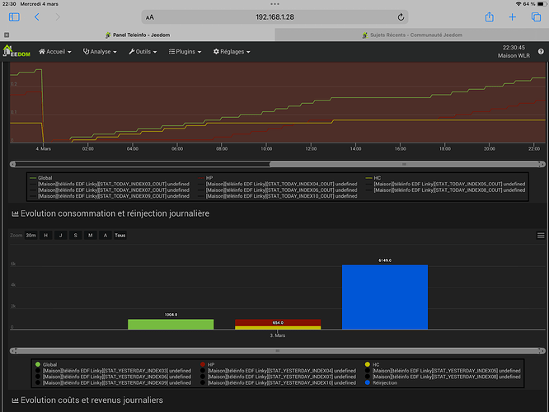Select the Tous zoom range
Image resolution: width=549 pixels, height=412 pixels.
(x=120, y=235)
